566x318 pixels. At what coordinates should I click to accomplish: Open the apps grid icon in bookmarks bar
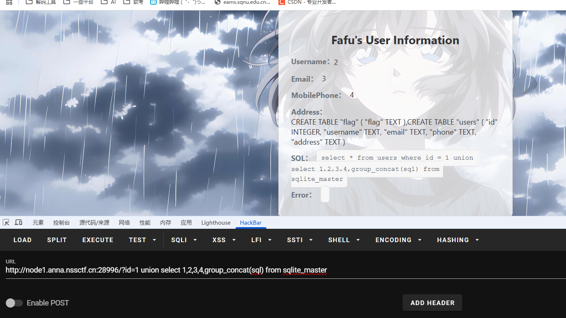pyautogui.click(x=9, y=2)
